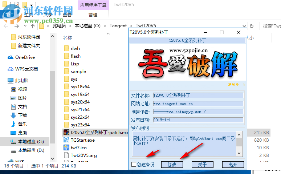Image resolution: width=281 pixels, height=174 pixels.
Task: Switch to the 管理 ribbon tab
Action: (93, 15)
